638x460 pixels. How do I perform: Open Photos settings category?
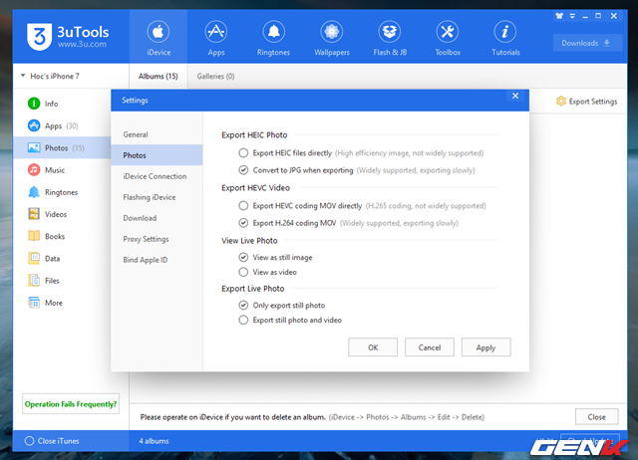pyautogui.click(x=157, y=155)
